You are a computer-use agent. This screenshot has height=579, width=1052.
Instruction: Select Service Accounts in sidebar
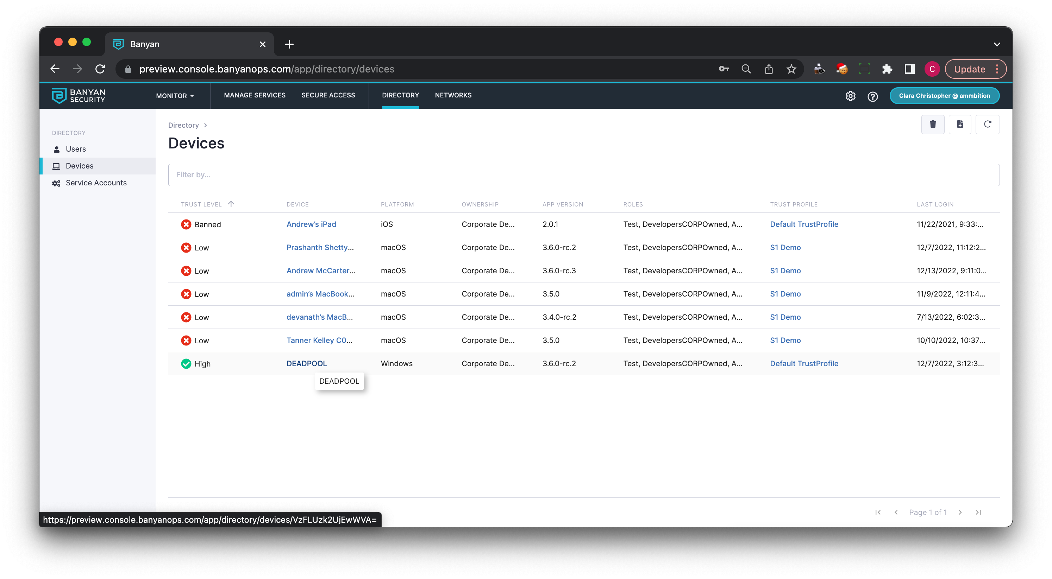click(x=96, y=183)
